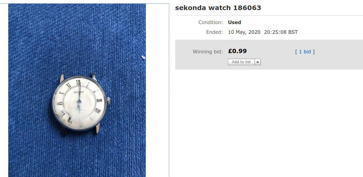Click the Ended label text
This screenshot has height=177, width=363.
coord(214,32)
